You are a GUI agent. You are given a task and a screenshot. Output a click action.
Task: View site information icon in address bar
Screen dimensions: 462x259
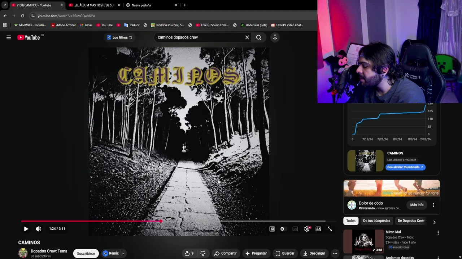[33, 16]
